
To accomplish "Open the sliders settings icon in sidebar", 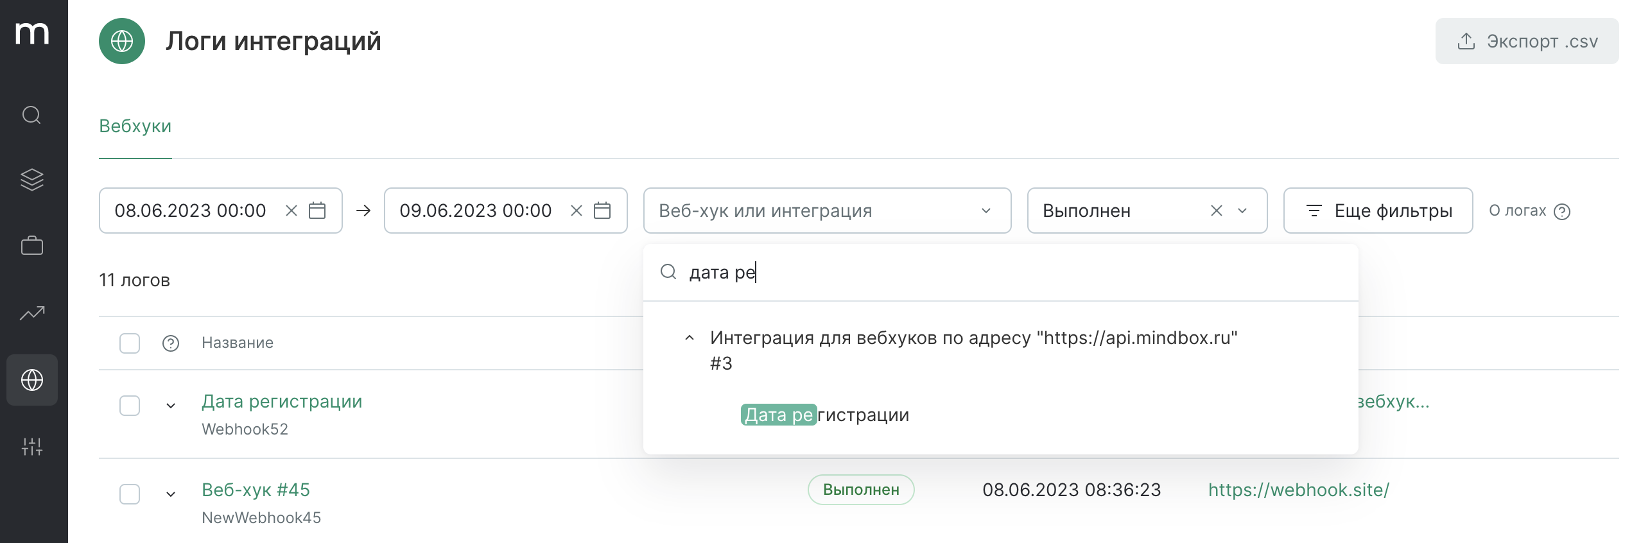I will point(32,447).
